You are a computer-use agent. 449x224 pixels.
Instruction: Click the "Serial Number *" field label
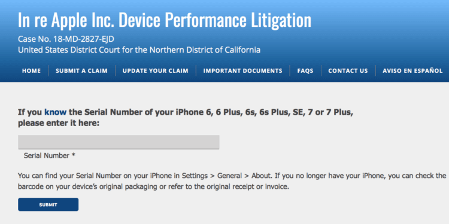click(x=50, y=156)
